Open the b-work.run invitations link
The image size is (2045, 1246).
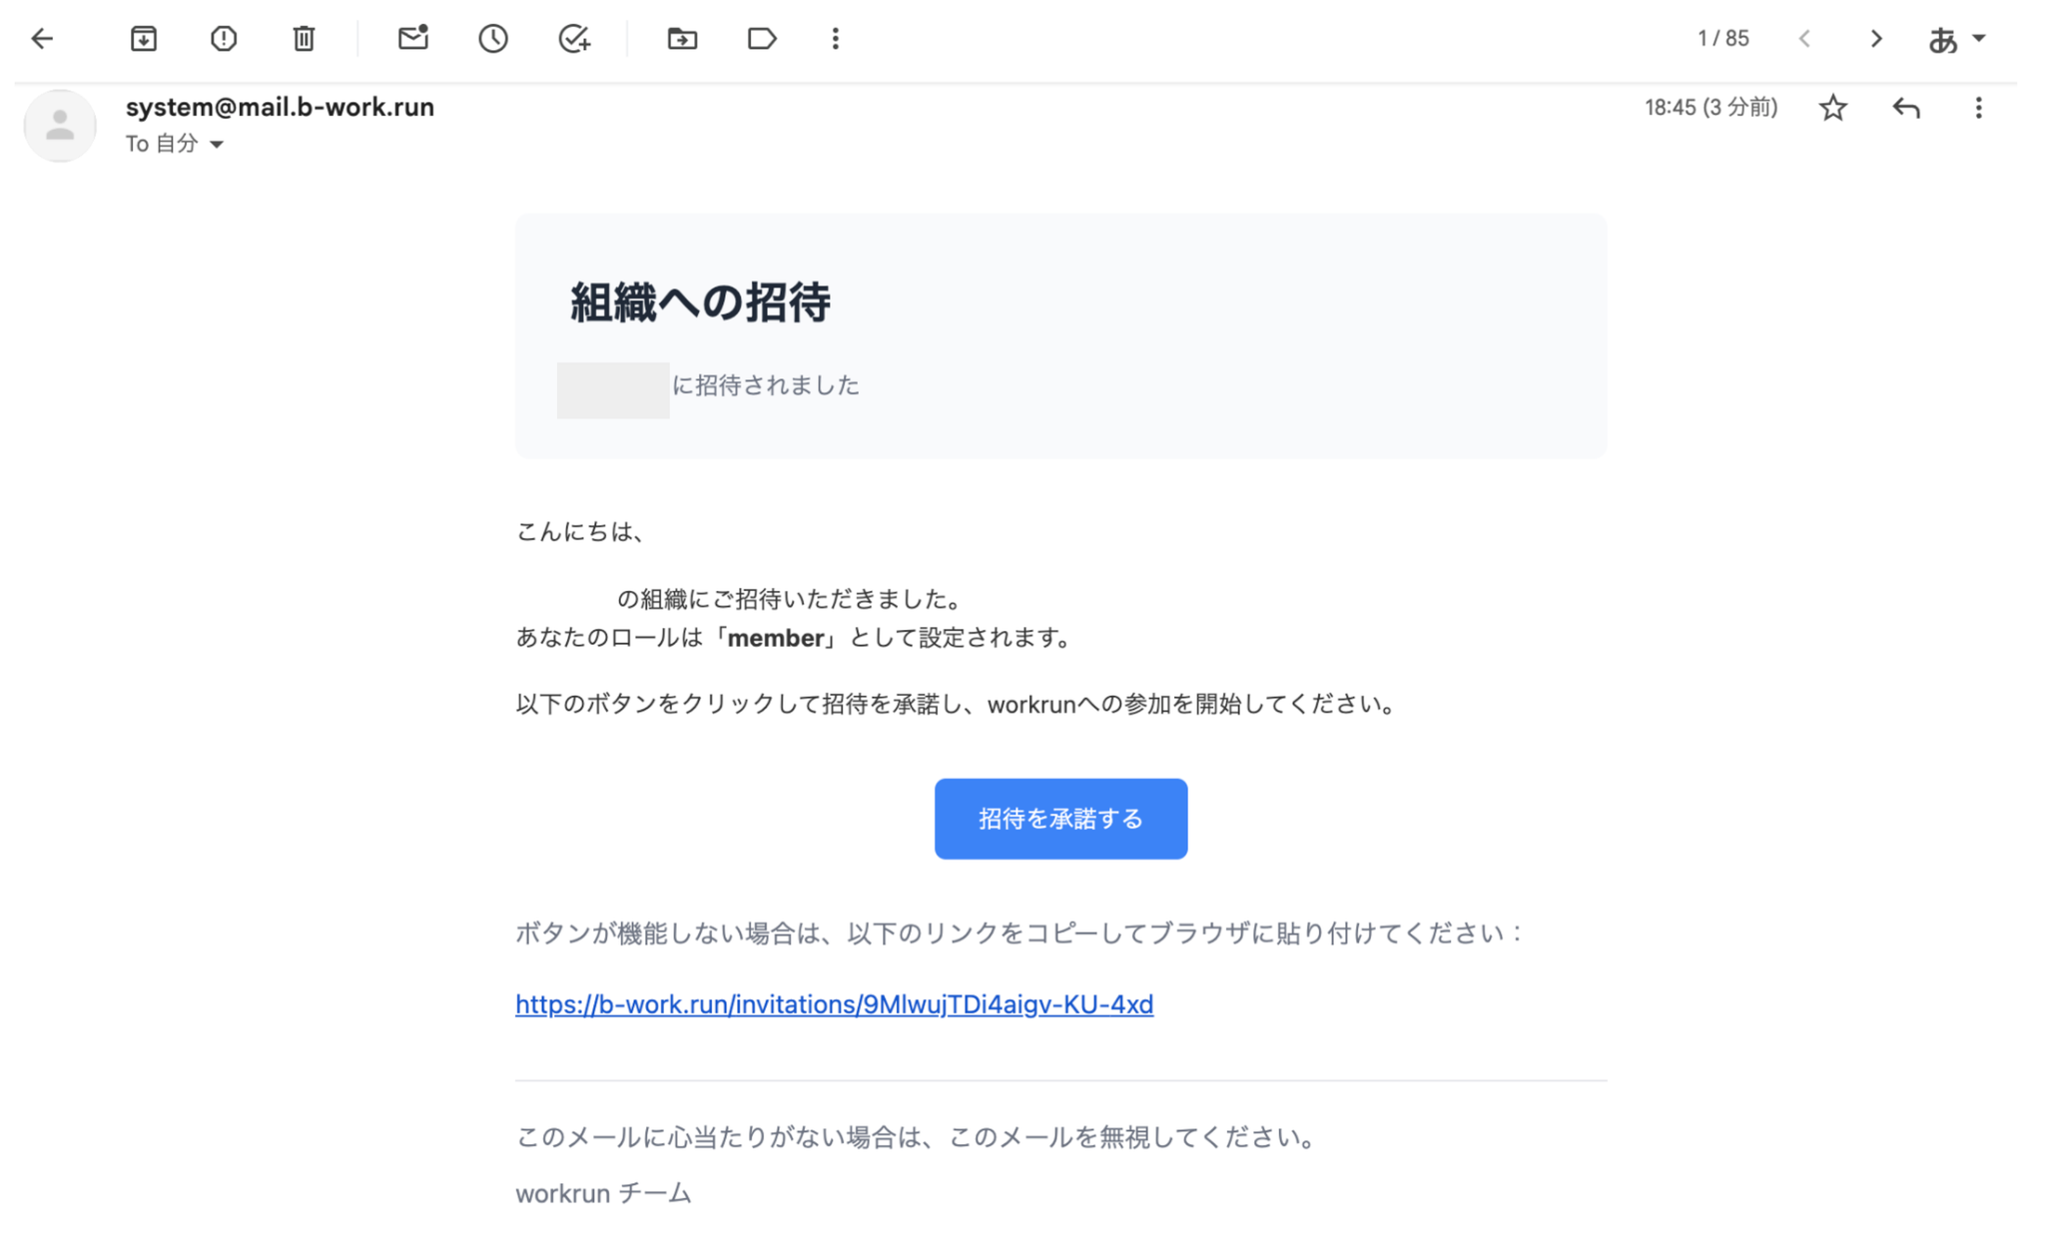pyautogui.click(x=834, y=1004)
